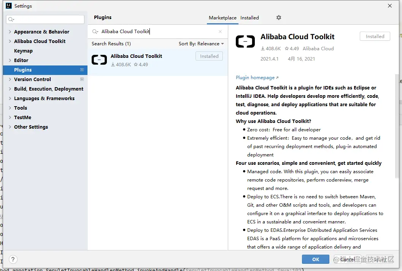Click the Cancel button

[x=347, y=259]
